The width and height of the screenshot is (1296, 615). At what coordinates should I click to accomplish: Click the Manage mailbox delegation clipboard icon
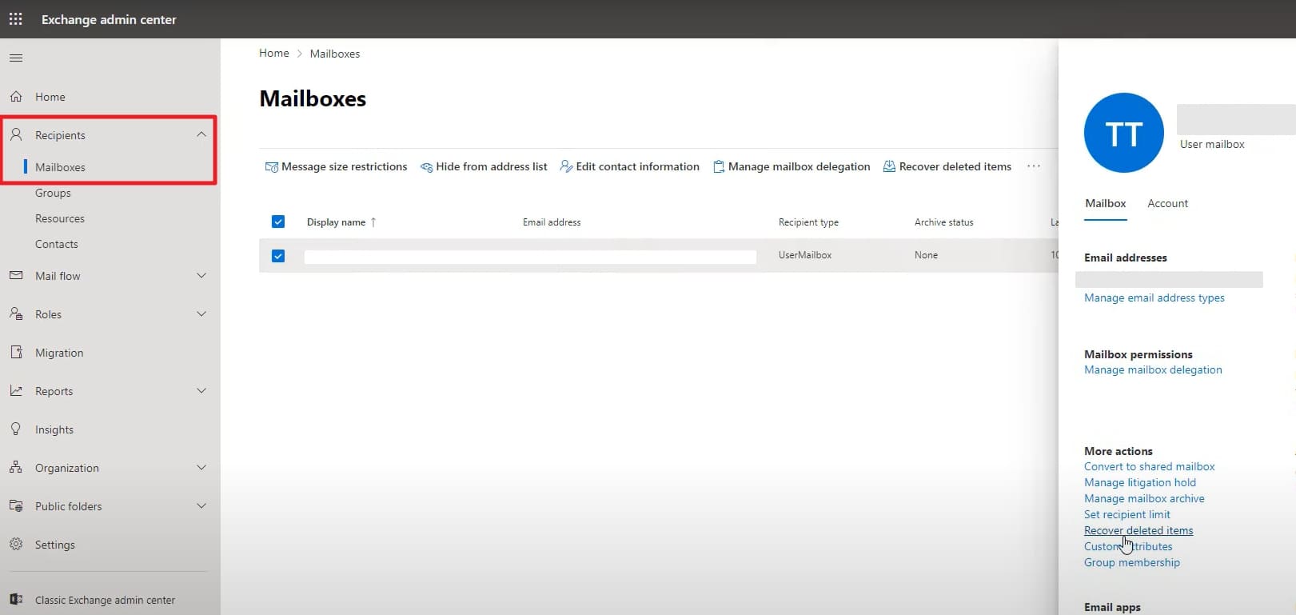719,166
